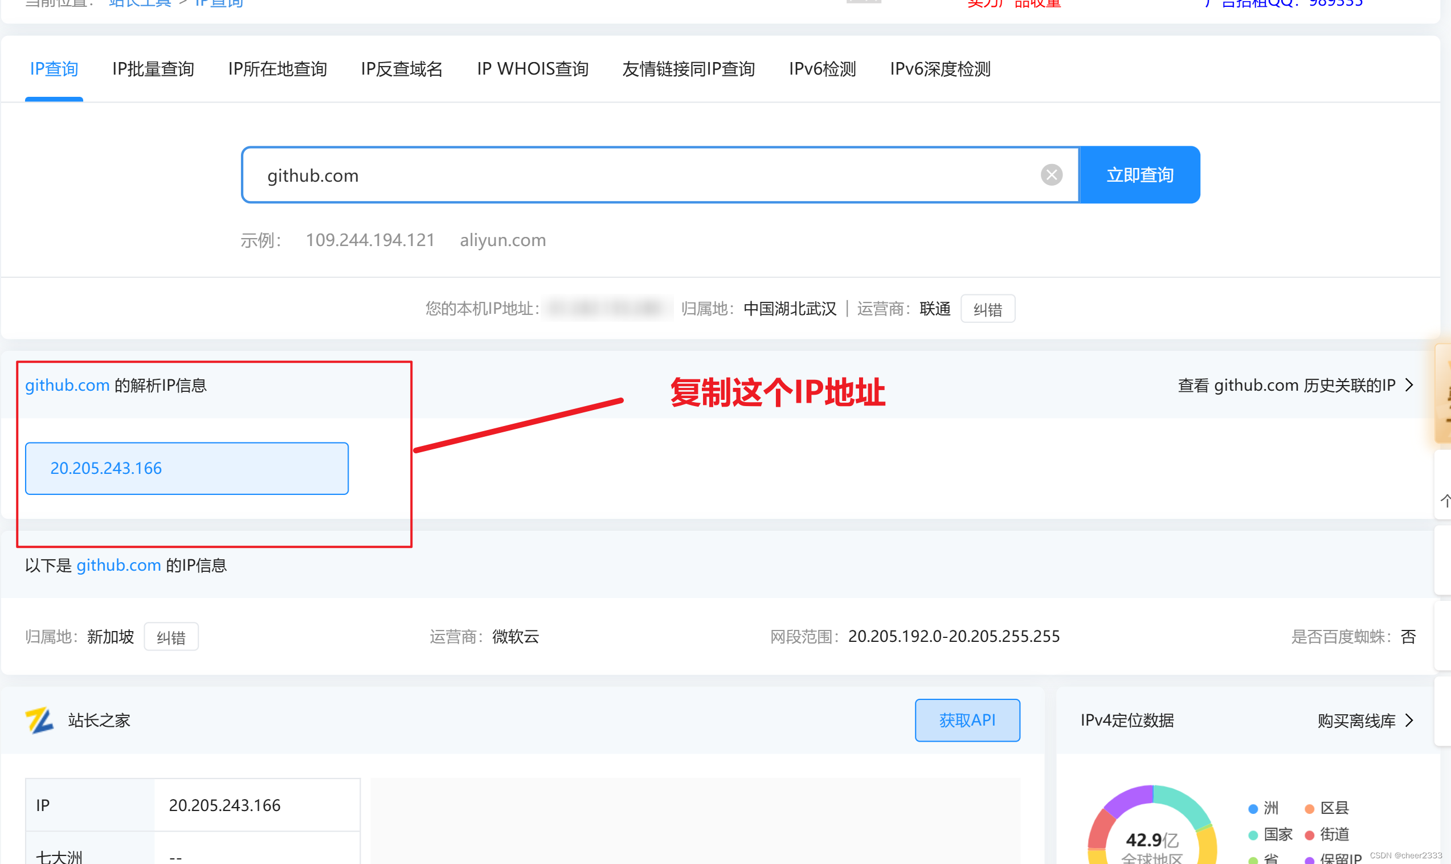This screenshot has height=864, width=1451.
Task: Open 购买离线库 chevron arrow
Action: click(1409, 721)
